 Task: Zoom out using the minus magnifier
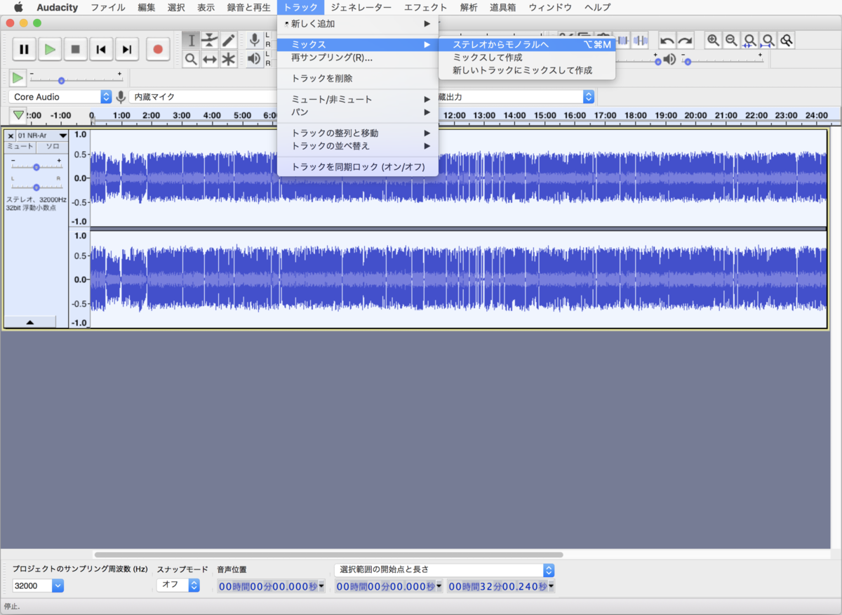click(x=732, y=41)
